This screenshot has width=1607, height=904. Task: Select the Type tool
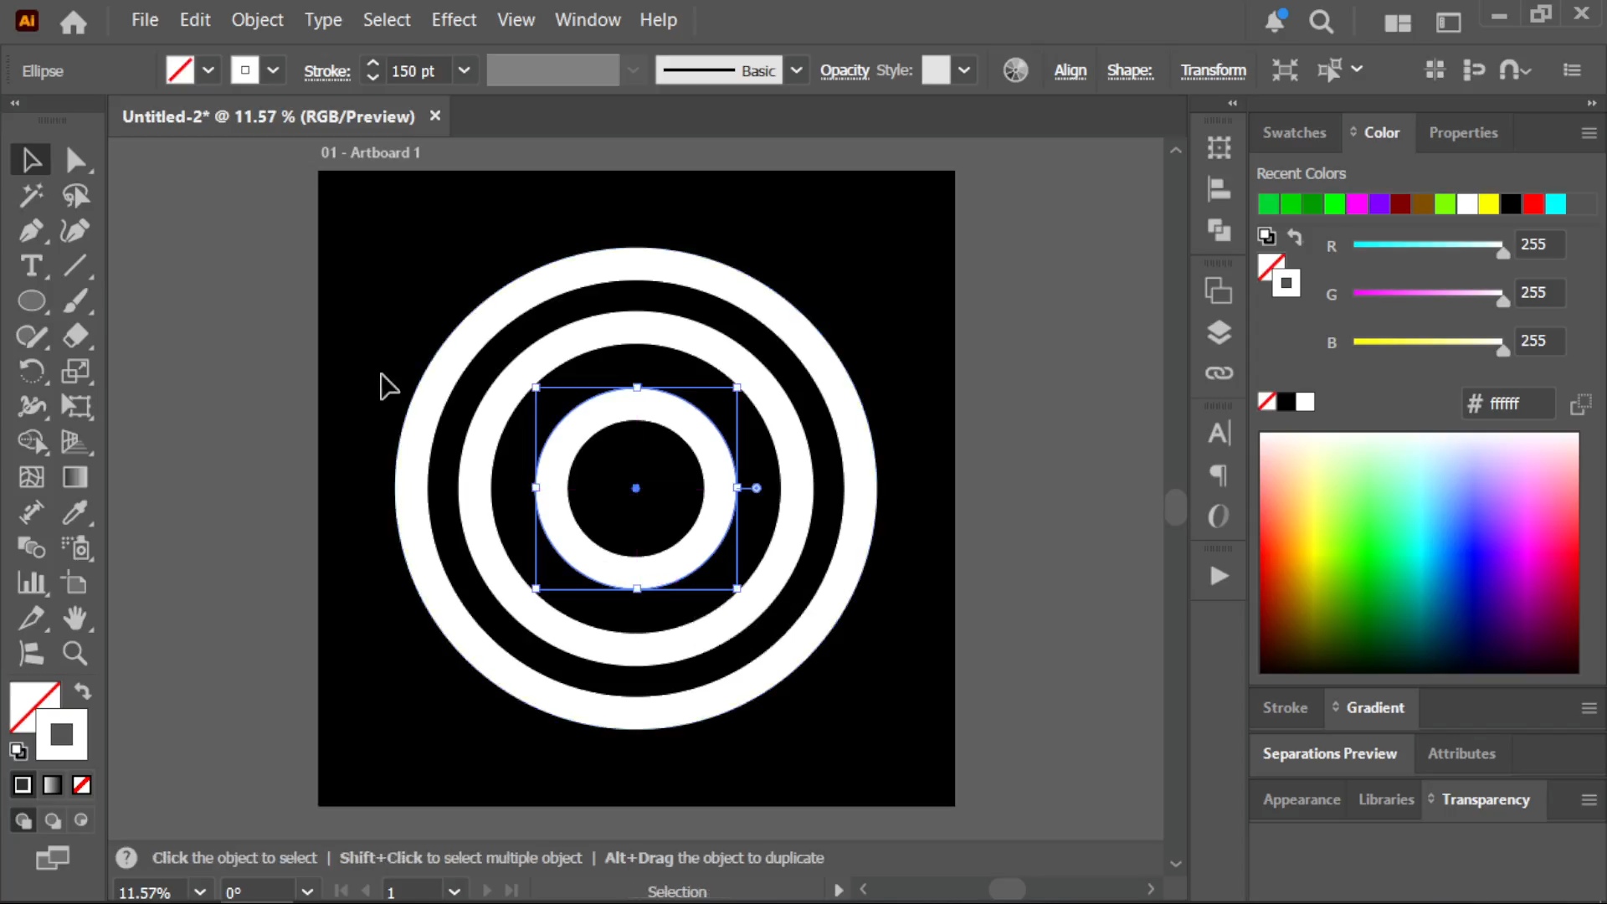click(31, 266)
